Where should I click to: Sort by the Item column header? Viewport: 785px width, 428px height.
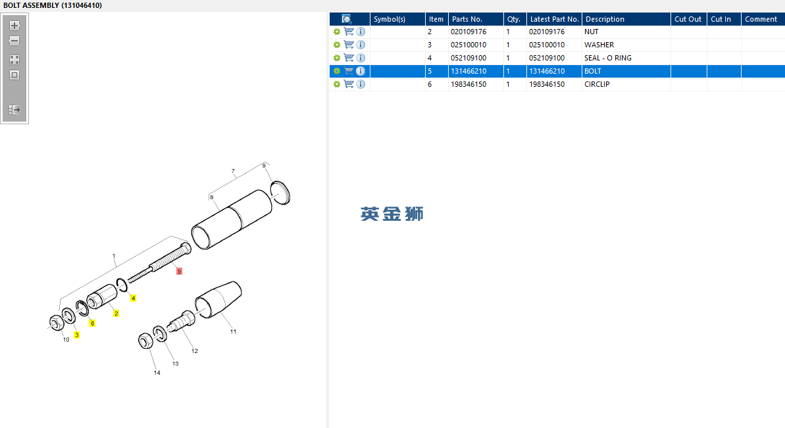pos(436,19)
